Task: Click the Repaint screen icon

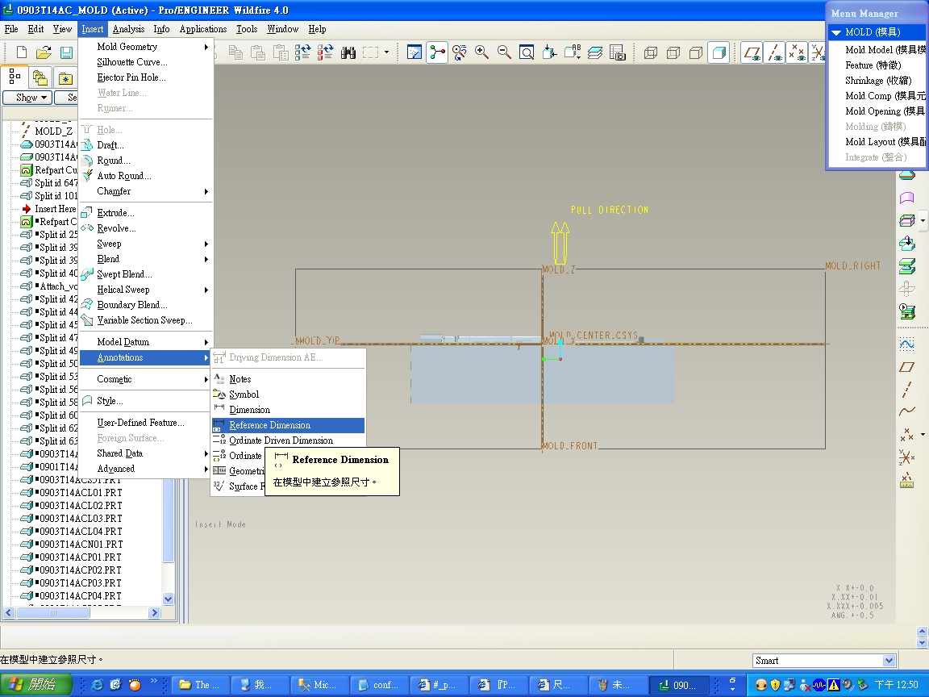Action: coord(415,52)
